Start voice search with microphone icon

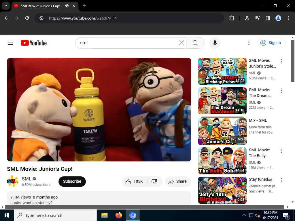pos(215,43)
